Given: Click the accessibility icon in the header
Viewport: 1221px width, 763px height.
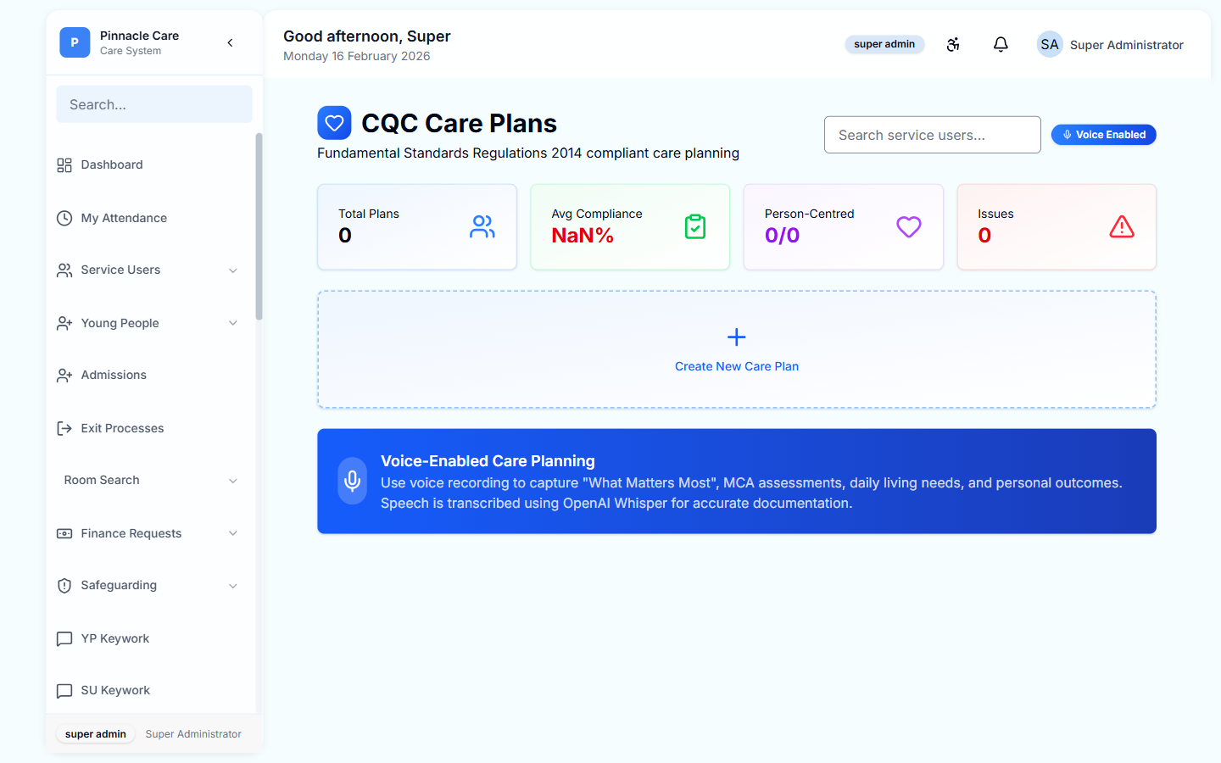Looking at the screenshot, I should point(953,44).
